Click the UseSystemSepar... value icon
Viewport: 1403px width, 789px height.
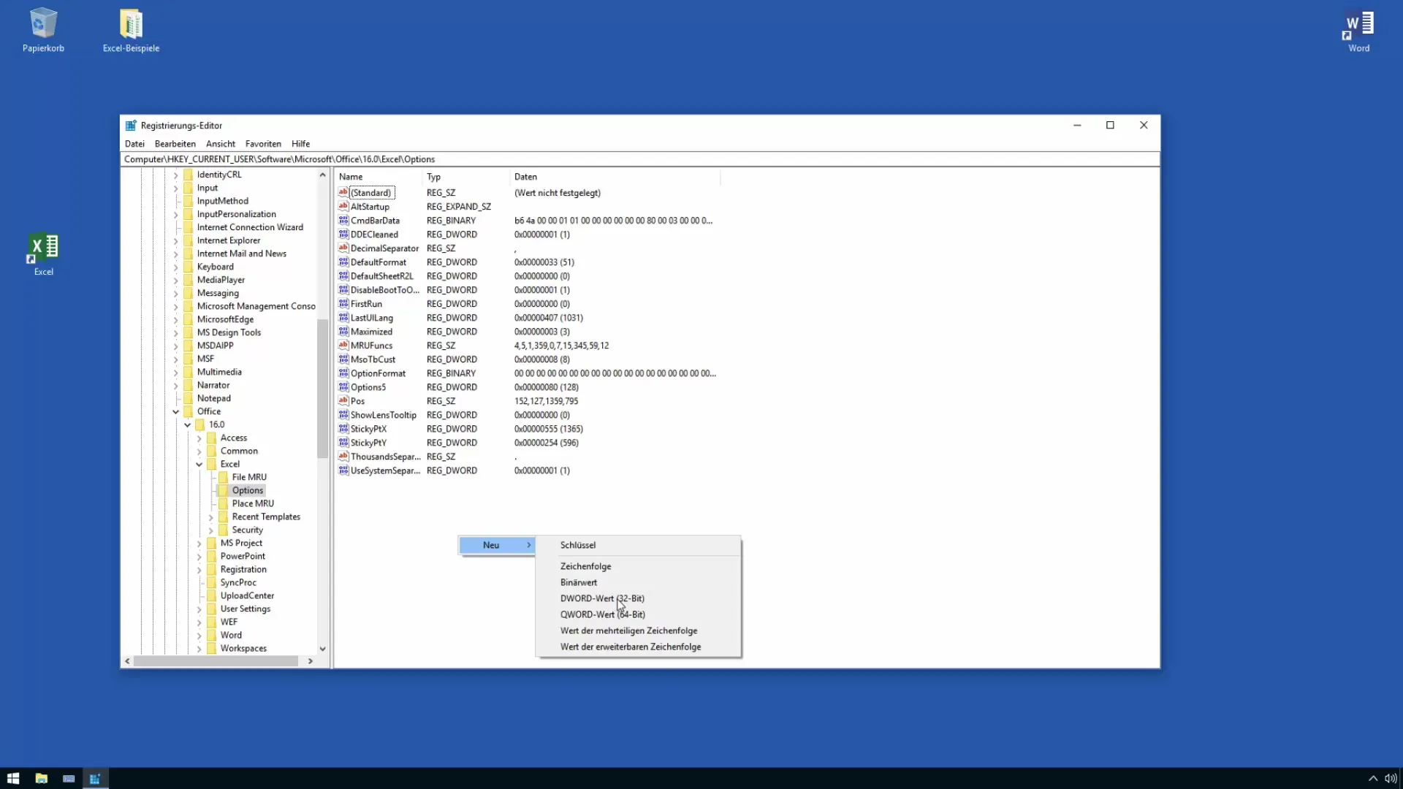[343, 470]
